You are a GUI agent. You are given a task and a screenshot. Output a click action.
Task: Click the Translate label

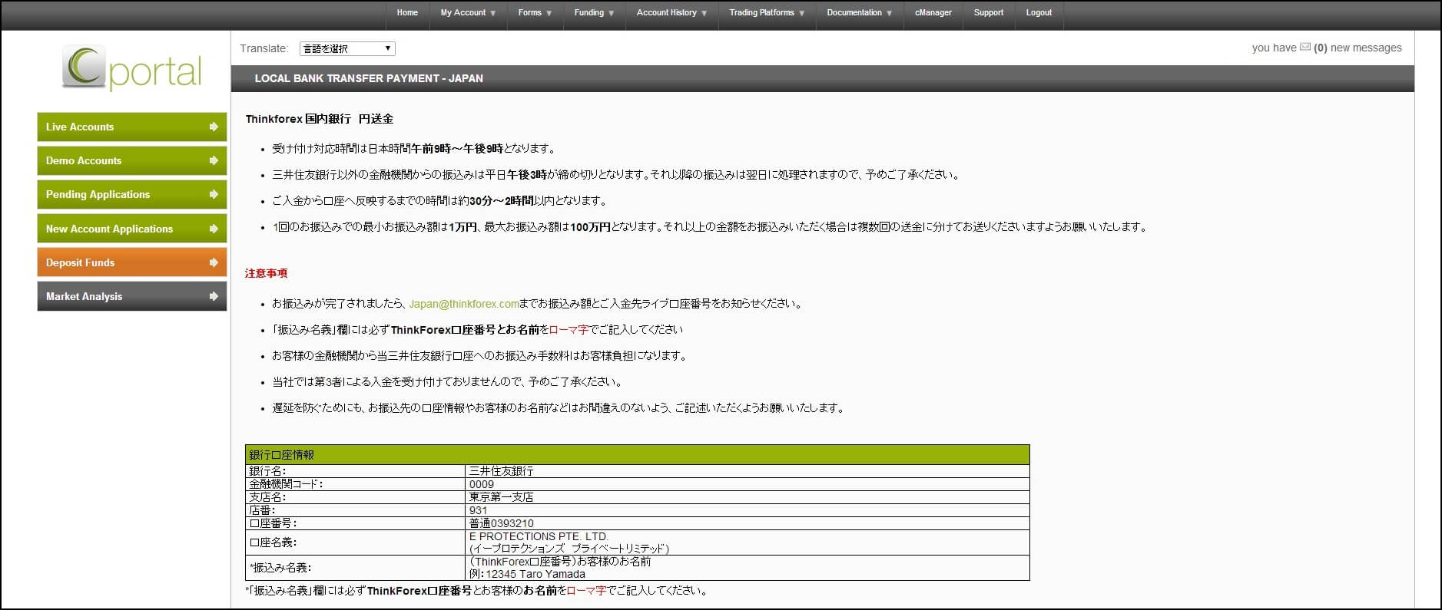coord(264,48)
